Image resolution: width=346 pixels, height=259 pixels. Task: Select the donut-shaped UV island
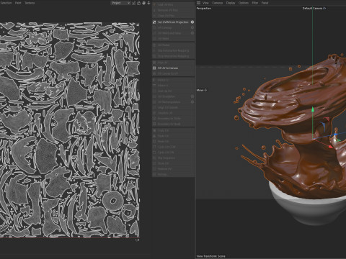point(112,201)
